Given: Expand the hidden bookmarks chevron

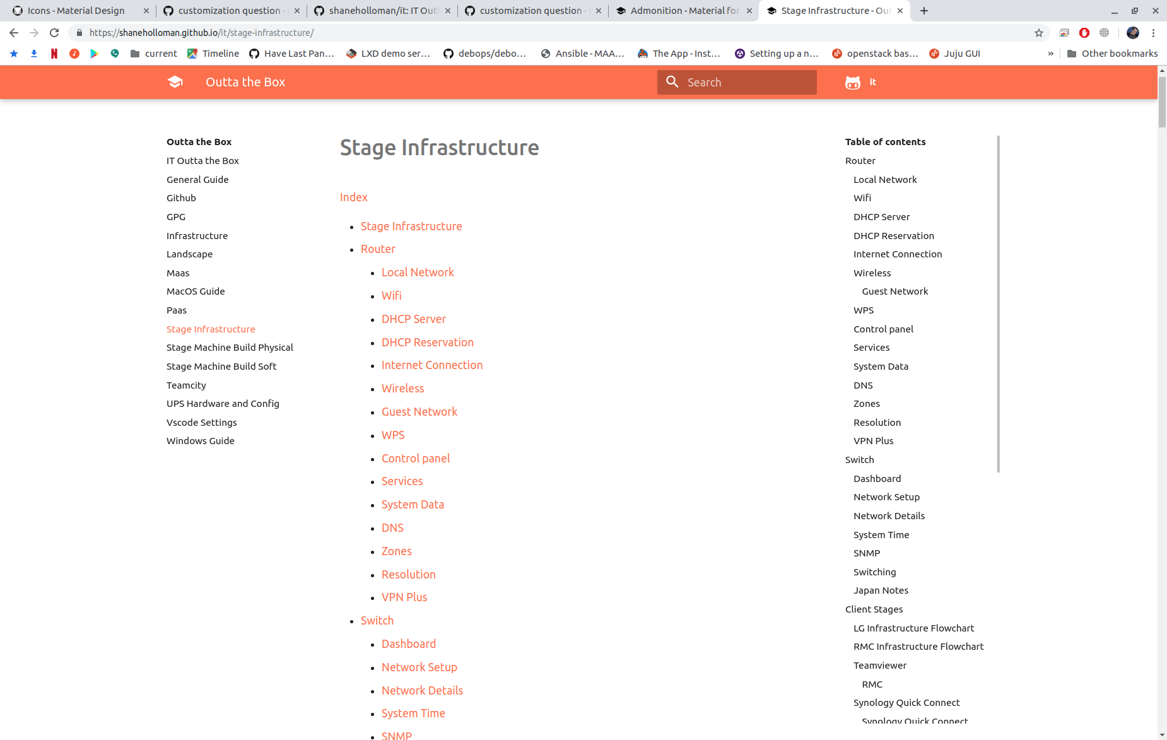Looking at the screenshot, I should point(1050,54).
